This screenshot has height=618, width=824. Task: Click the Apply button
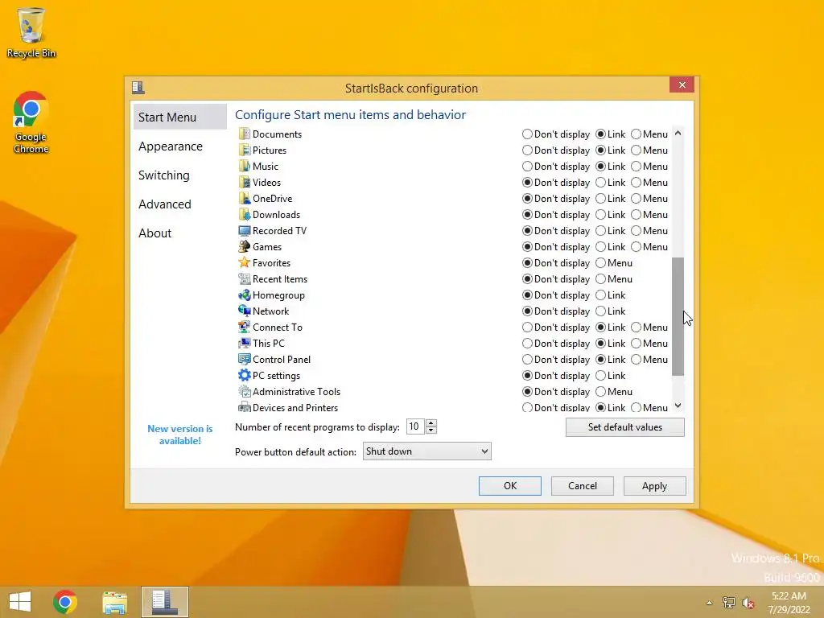point(654,485)
